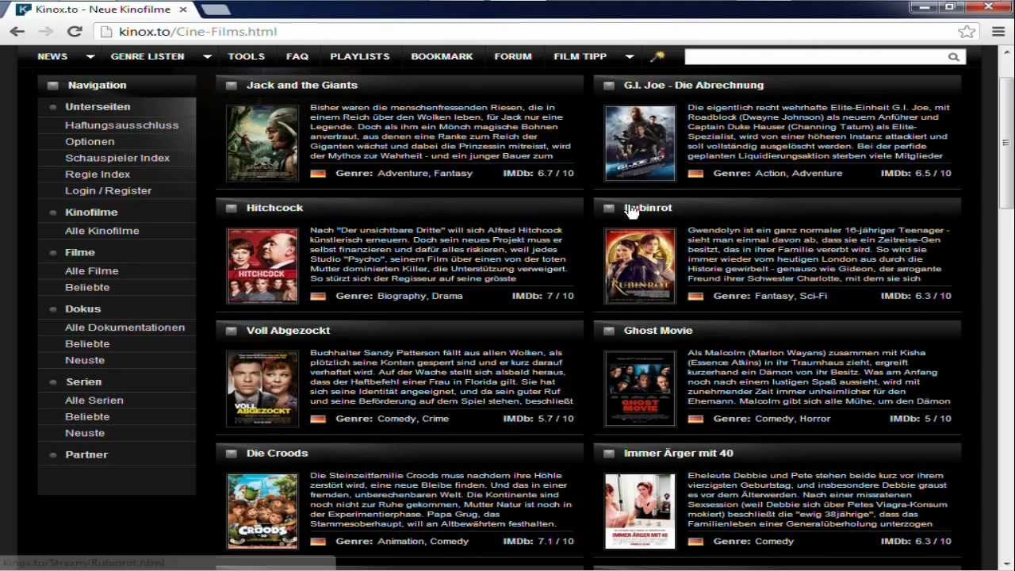Click German flag under Hitchcock
Image resolution: width=1015 pixels, height=571 pixels.
pos(318,296)
